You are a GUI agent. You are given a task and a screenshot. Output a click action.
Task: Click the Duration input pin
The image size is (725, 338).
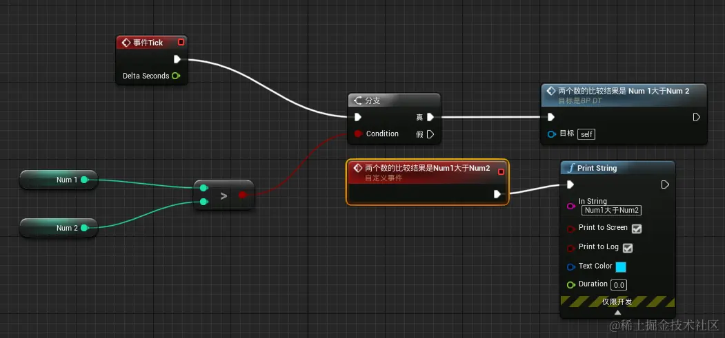(571, 285)
